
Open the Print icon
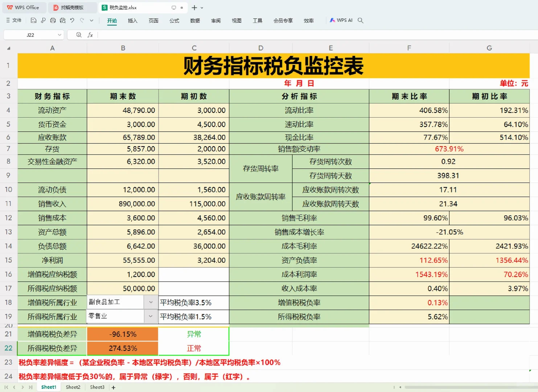tap(53, 21)
